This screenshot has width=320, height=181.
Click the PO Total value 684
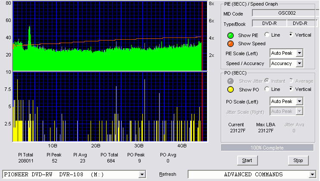tap(111, 161)
